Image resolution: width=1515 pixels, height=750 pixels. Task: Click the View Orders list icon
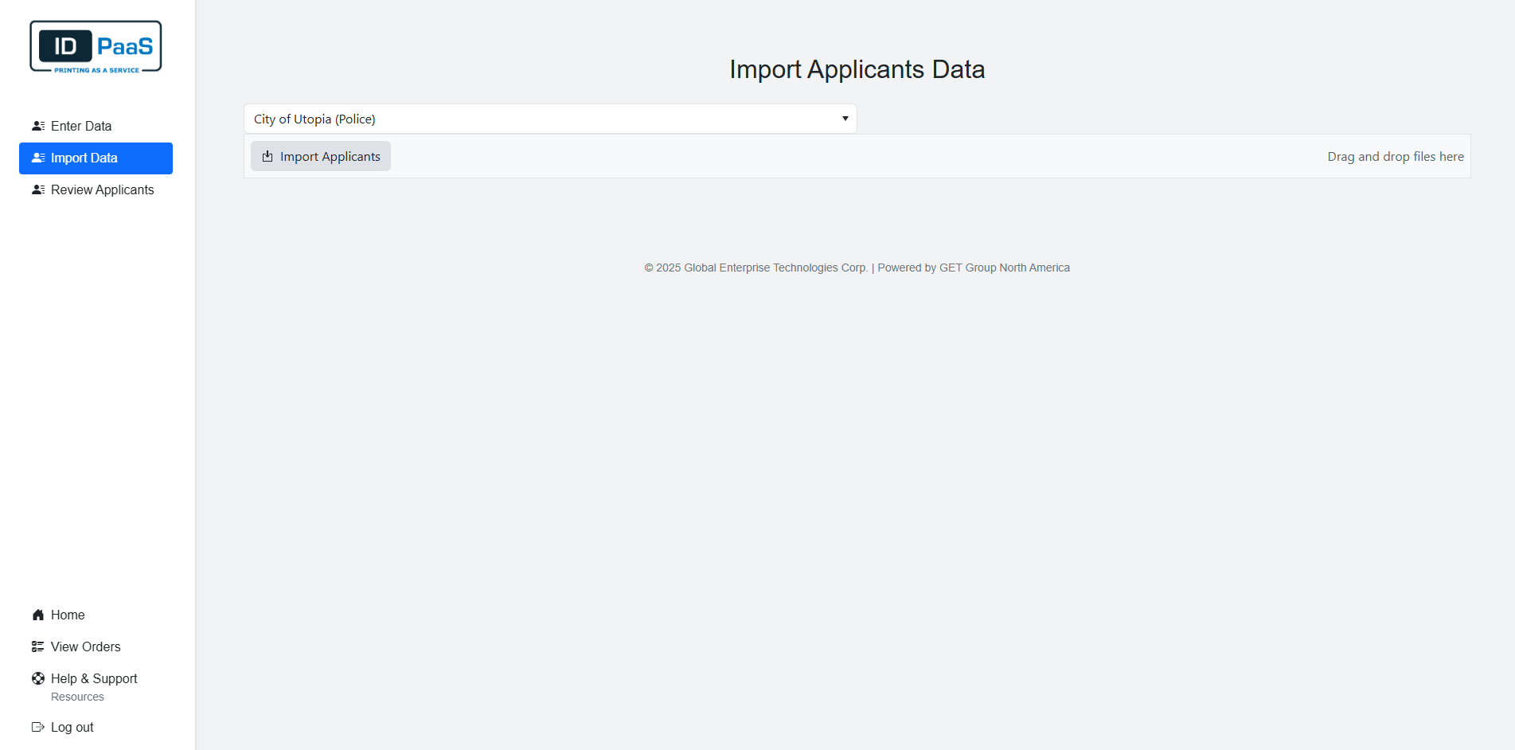37,646
